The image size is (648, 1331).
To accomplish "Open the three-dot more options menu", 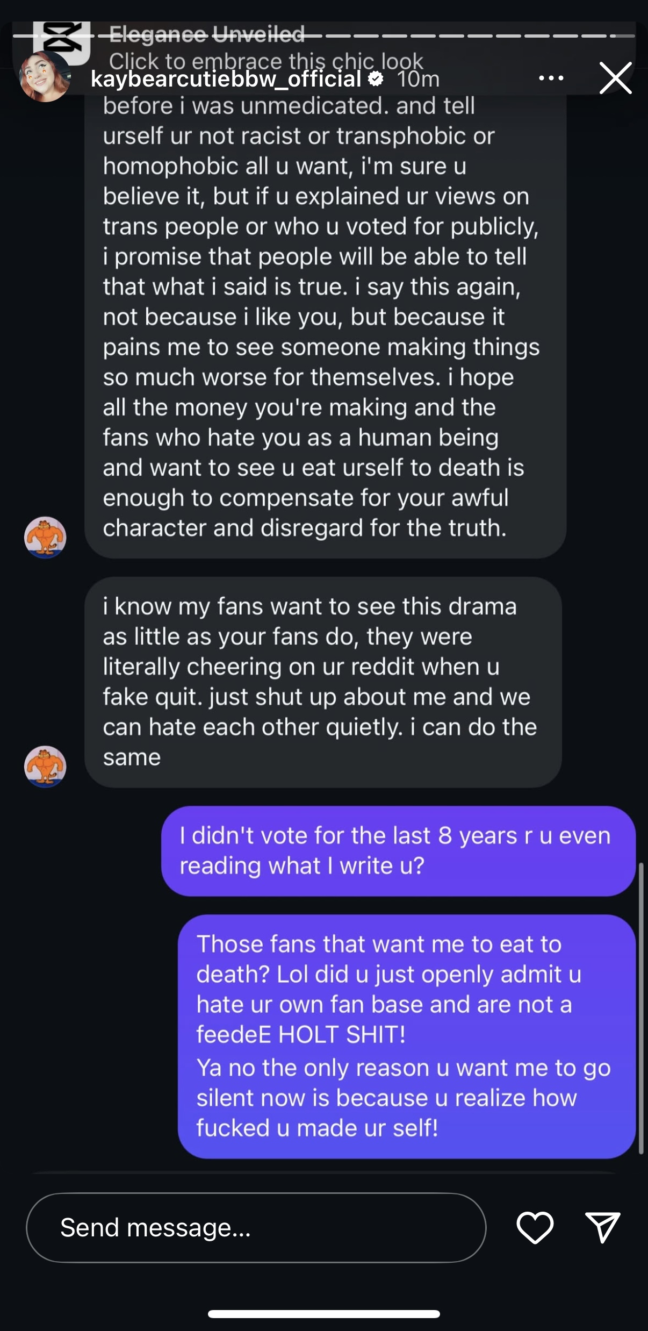I will pos(551,78).
